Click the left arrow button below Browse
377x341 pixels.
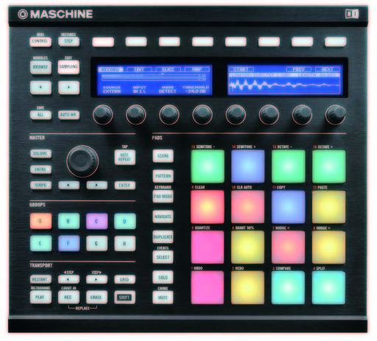(40, 88)
